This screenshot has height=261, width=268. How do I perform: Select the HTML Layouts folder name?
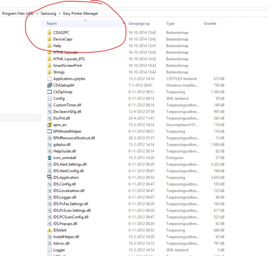pos(65,52)
